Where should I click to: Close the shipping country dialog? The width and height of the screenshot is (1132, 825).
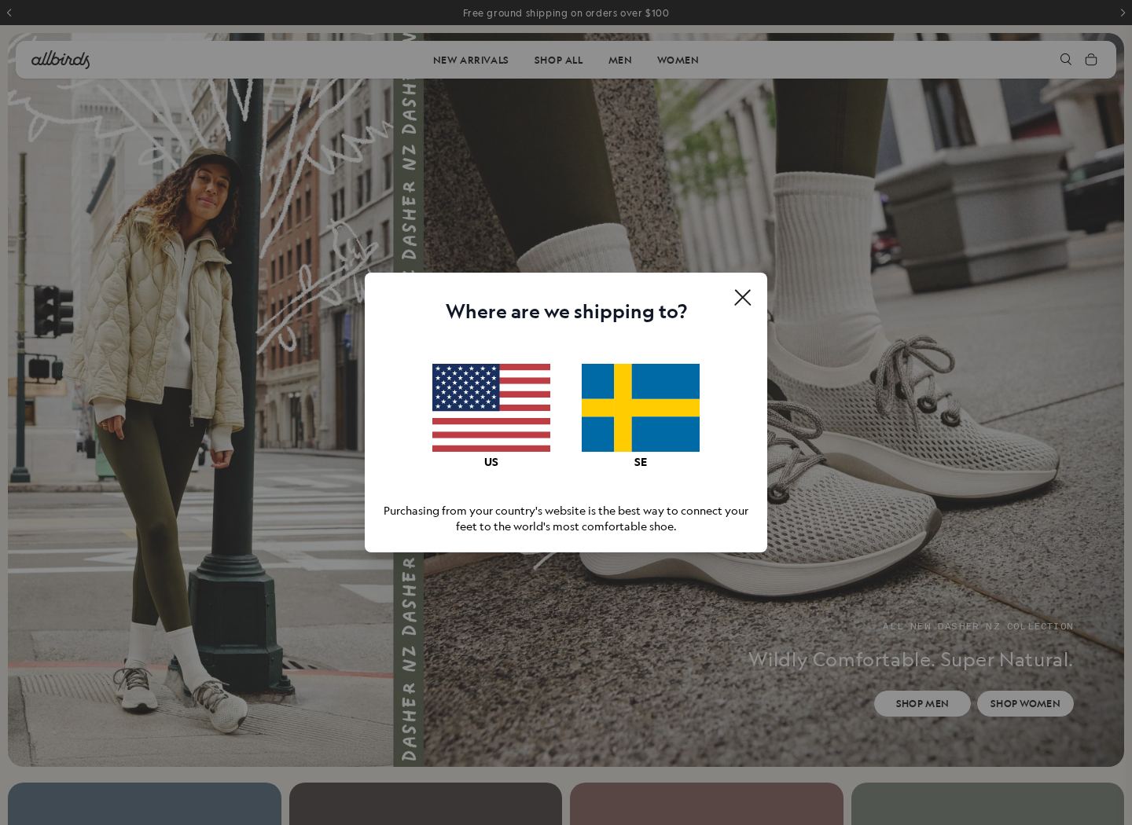click(742, 297)
